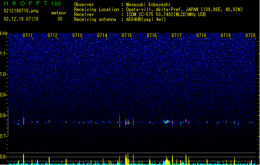Select the Ogata-vill. Akita-Pref. JAPAN location text

tap(184, 9)
